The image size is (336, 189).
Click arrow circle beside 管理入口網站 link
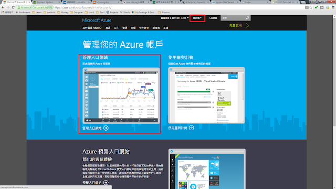(x=106, y=128)
